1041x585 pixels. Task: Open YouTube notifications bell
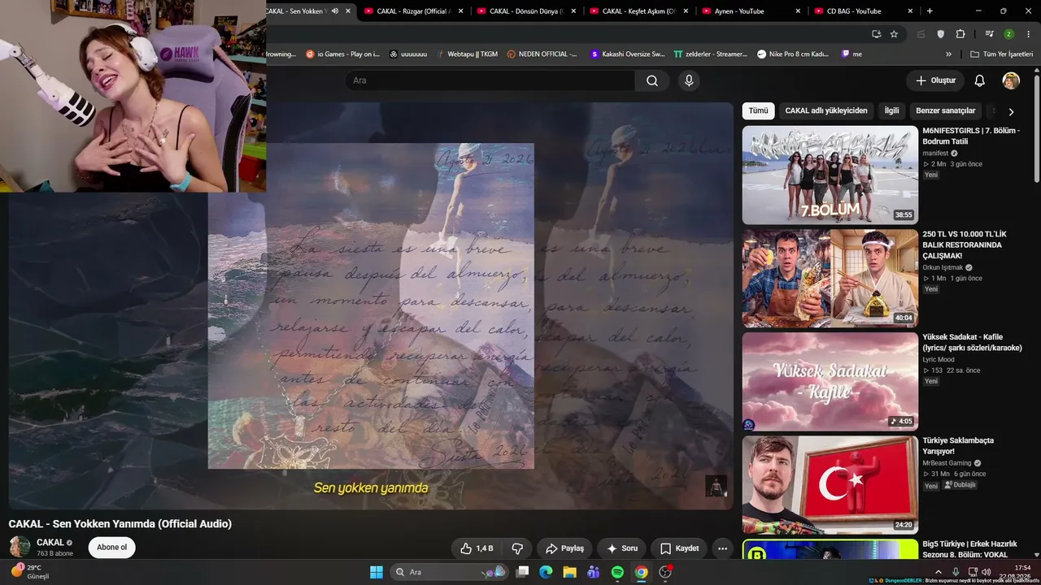click(980, 80)
